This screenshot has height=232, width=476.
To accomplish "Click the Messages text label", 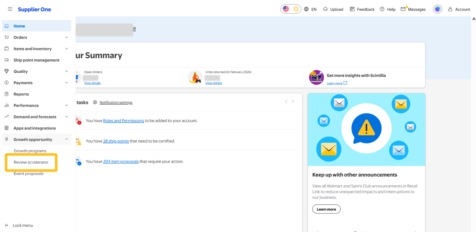I will (417, 9).
